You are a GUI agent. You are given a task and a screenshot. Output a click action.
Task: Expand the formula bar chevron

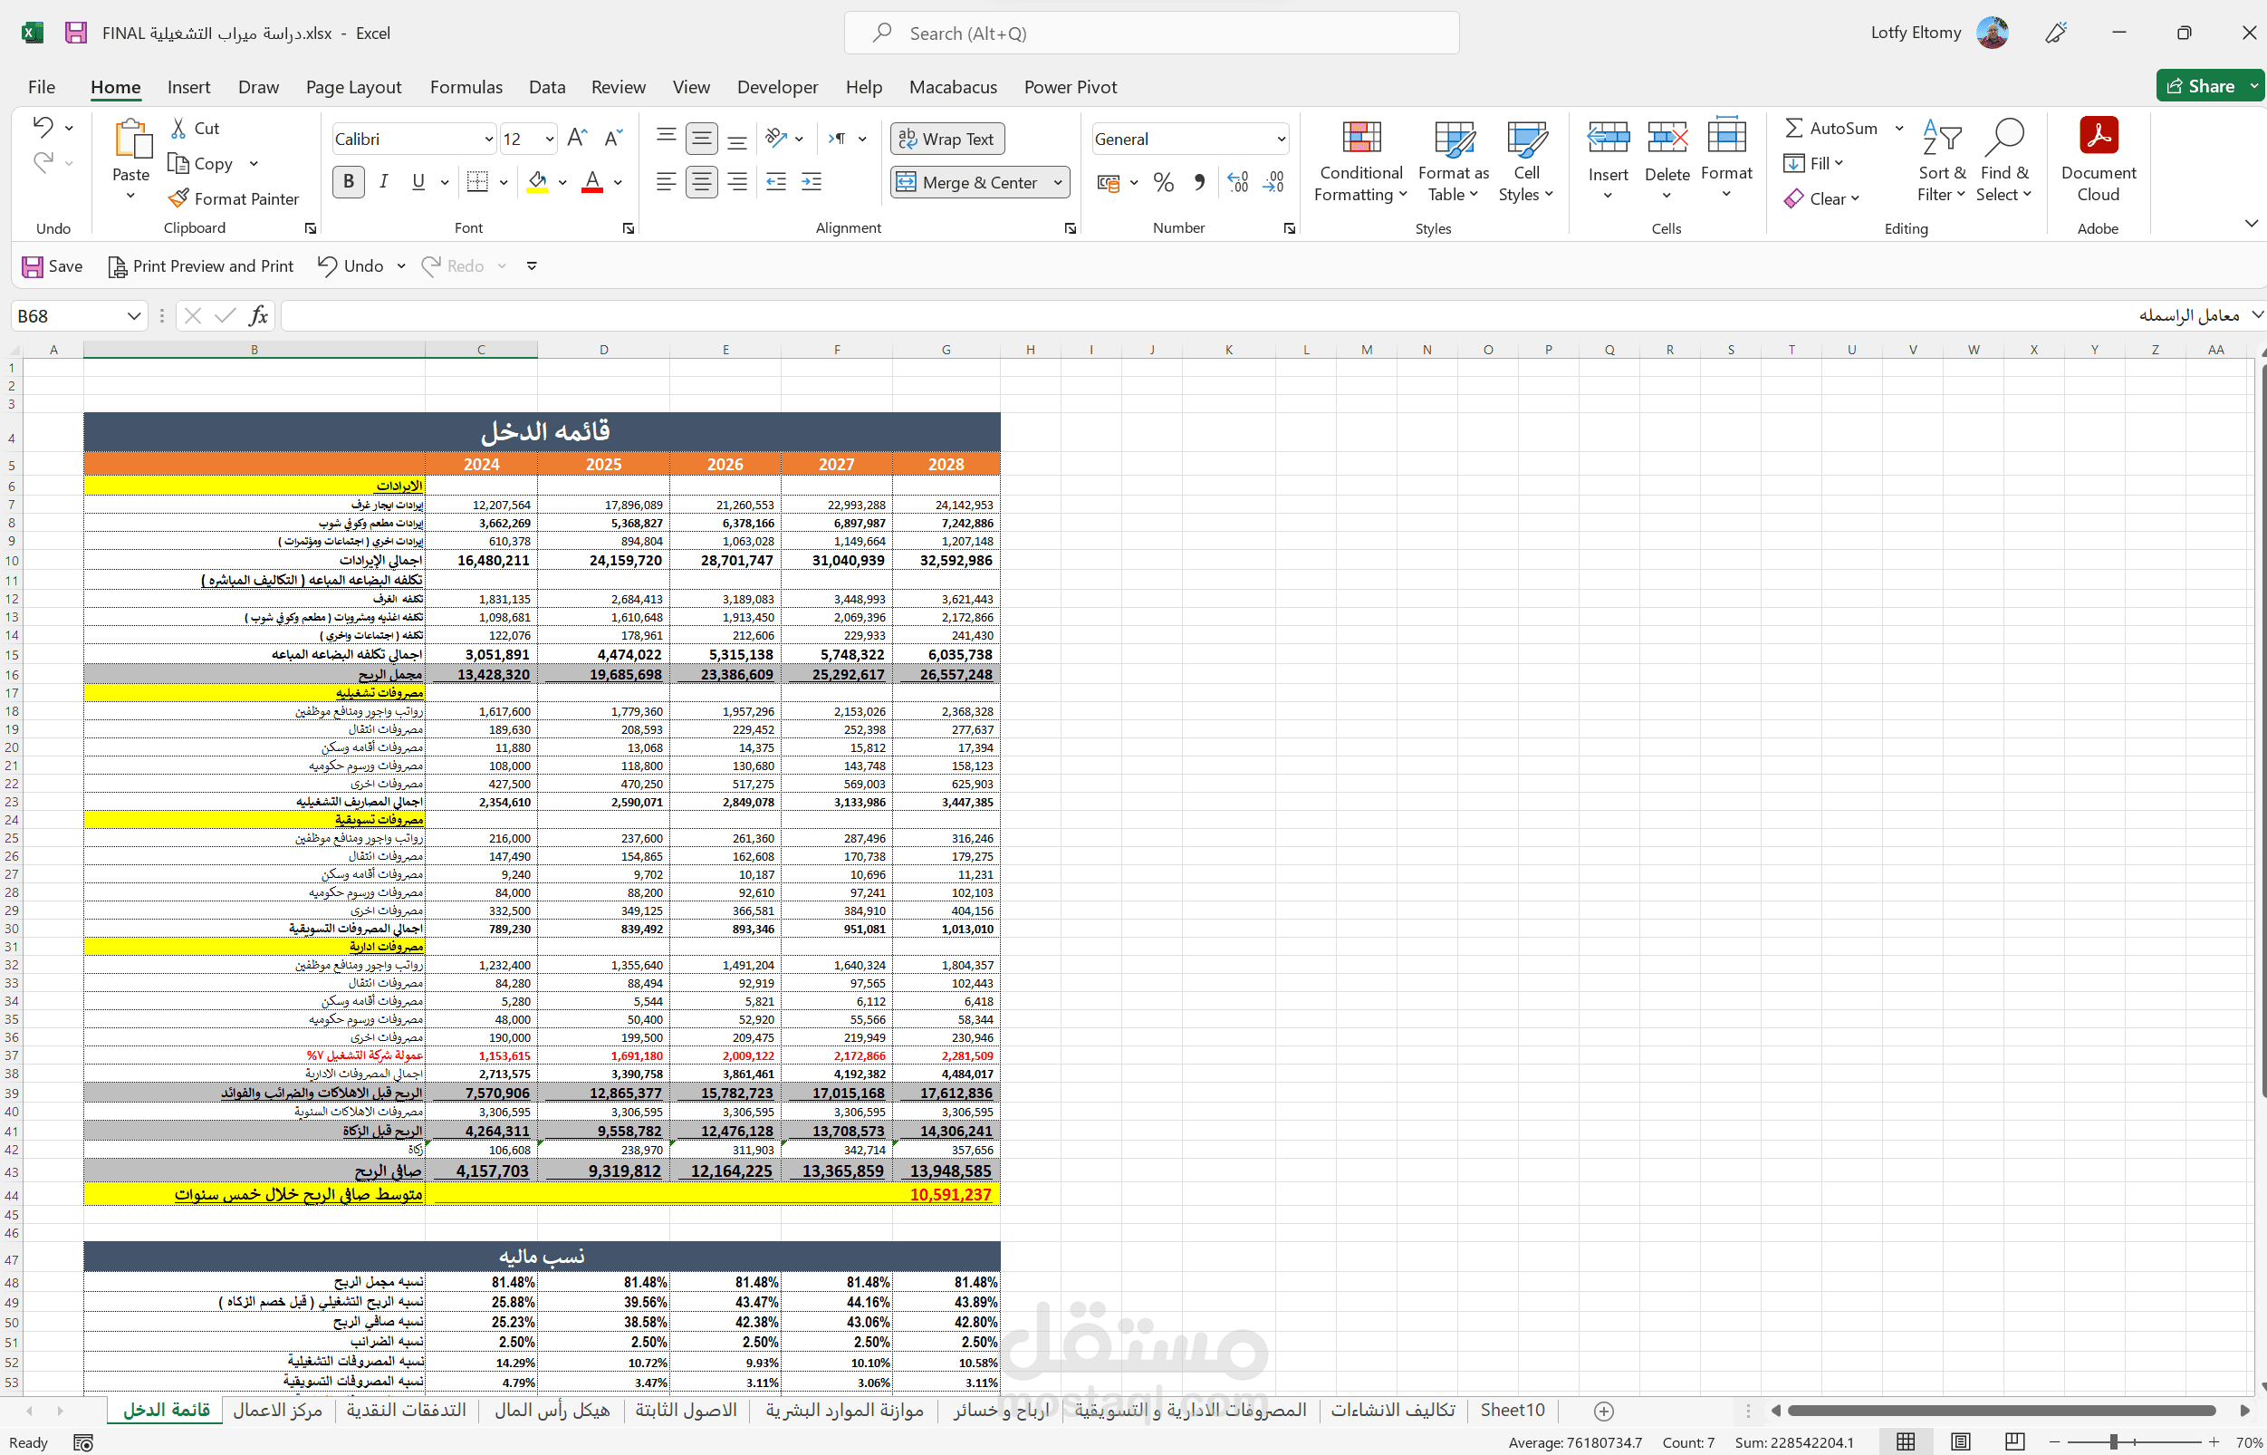click(x=2258, y=314)
